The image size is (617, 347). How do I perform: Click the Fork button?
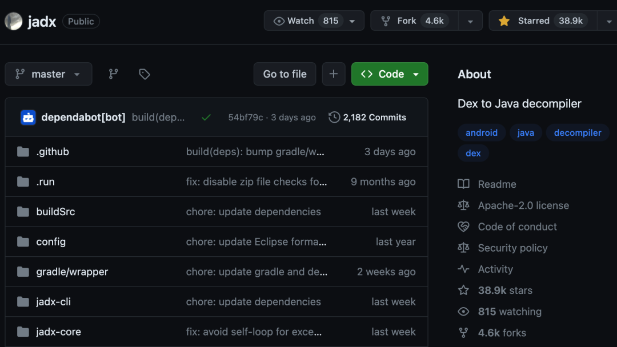click(x=414, y=21)
